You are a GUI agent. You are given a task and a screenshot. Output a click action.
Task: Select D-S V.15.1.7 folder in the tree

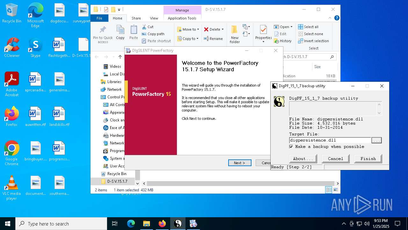tap(117, 181)
